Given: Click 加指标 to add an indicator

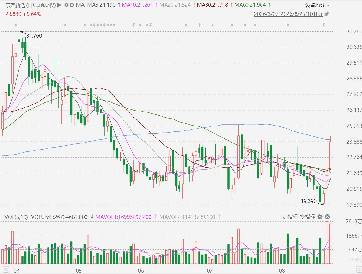Looking at the screenshot, I should pos(290,217).
